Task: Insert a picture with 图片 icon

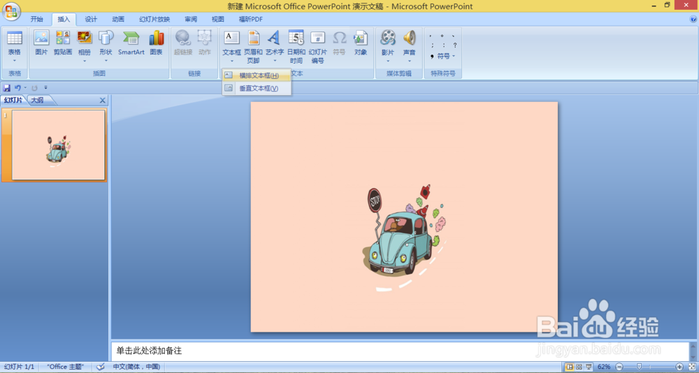Action: point(41,38)
